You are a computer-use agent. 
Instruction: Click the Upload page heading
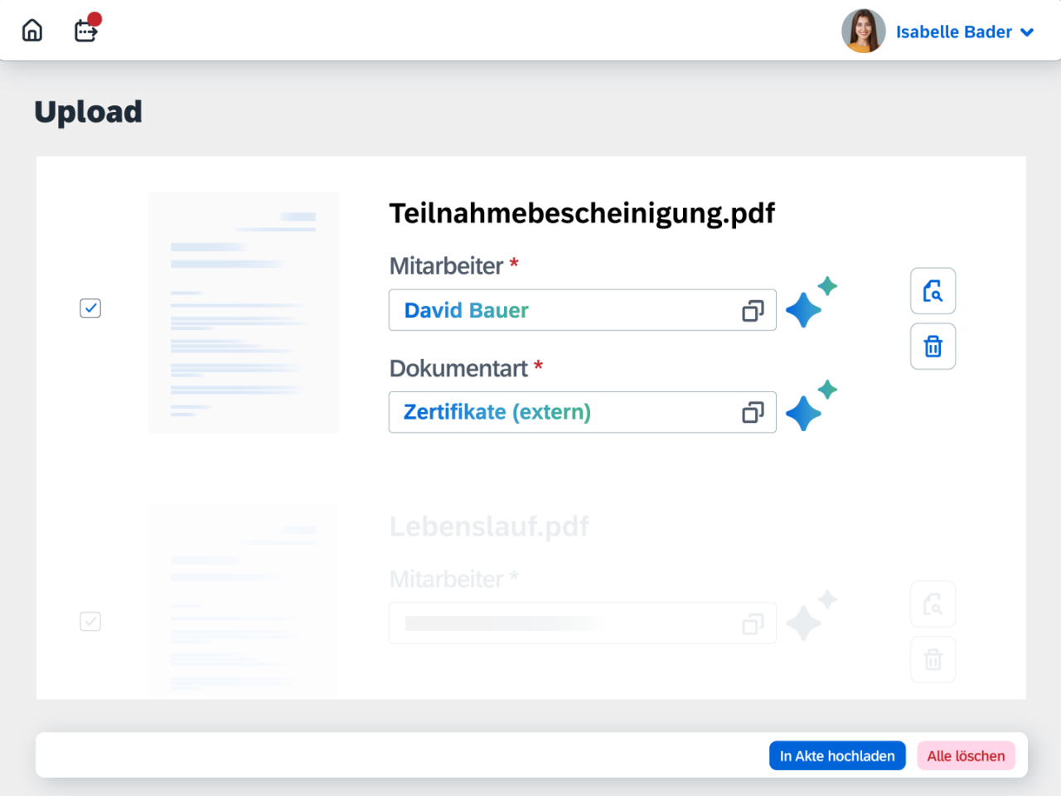tap(88, 111)
